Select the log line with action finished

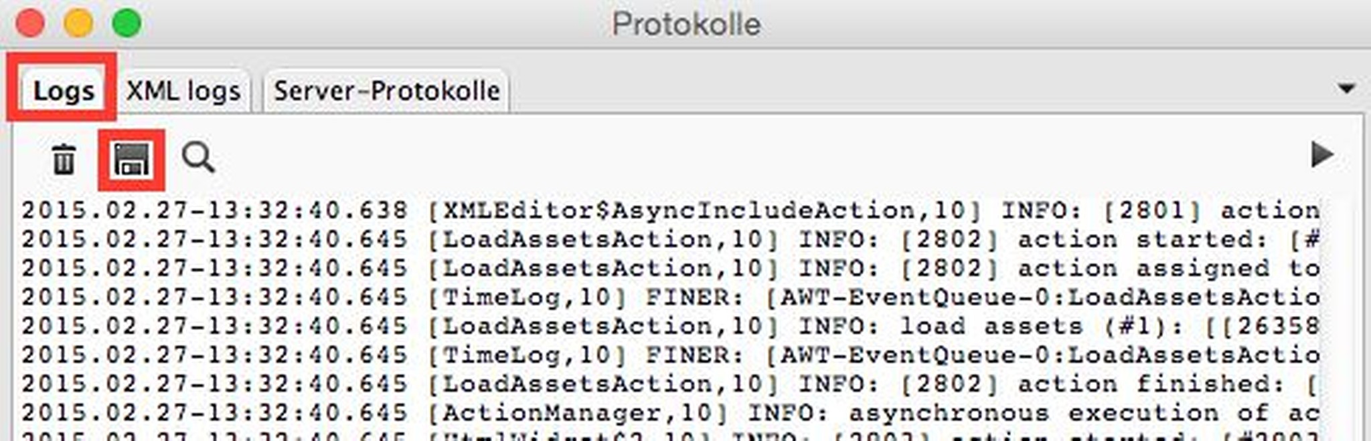(669, 384)
